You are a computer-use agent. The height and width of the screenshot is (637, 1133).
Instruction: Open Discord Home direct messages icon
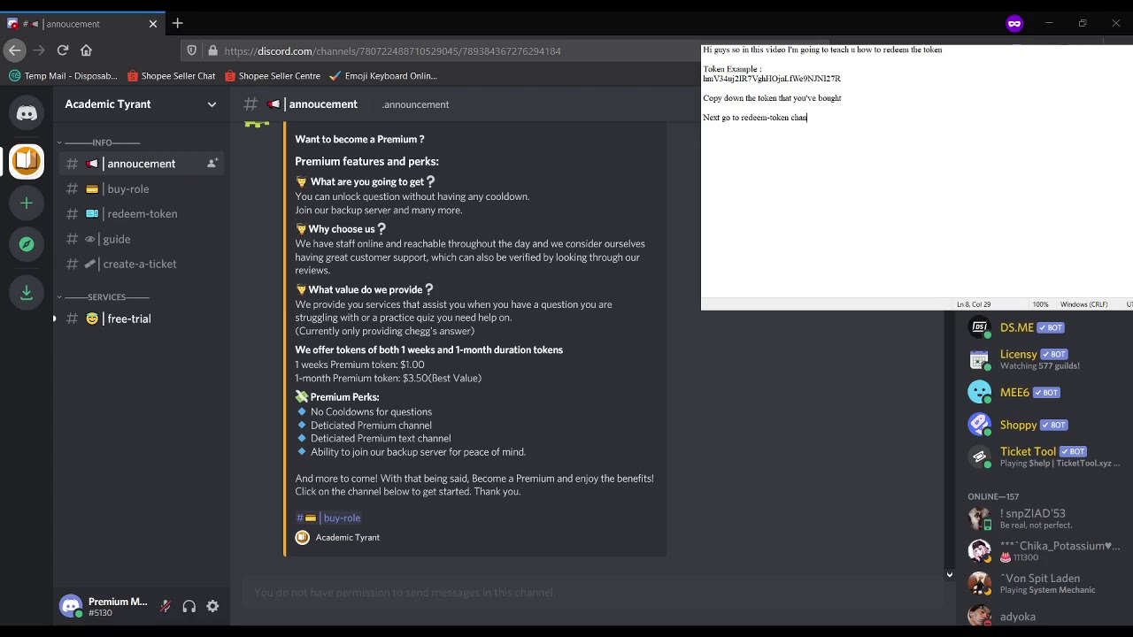27,113
